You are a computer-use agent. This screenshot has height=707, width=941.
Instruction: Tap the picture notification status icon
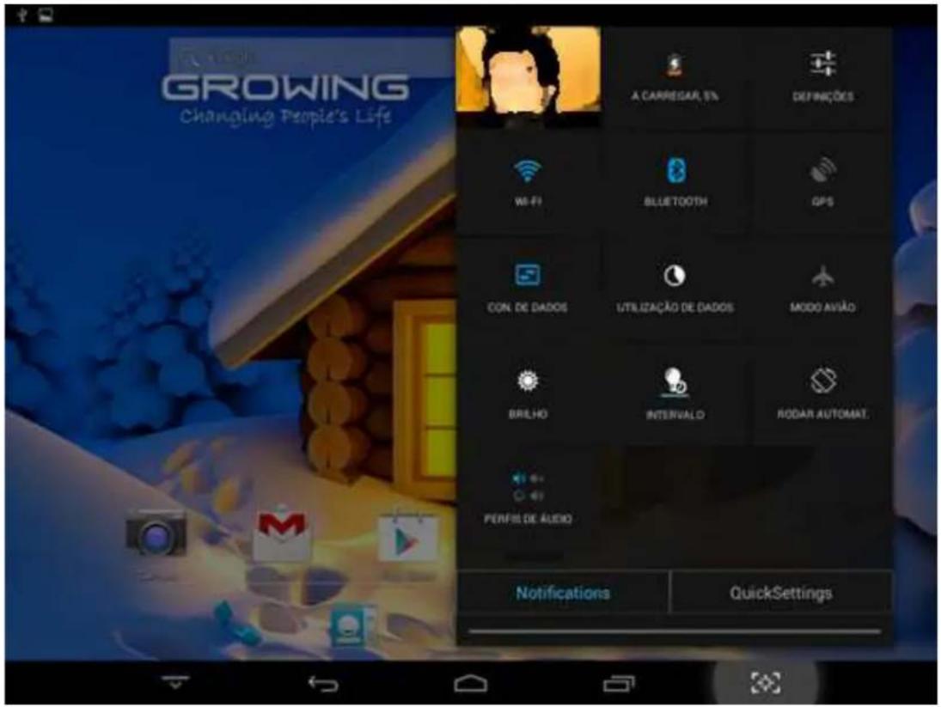pos(46,15)
